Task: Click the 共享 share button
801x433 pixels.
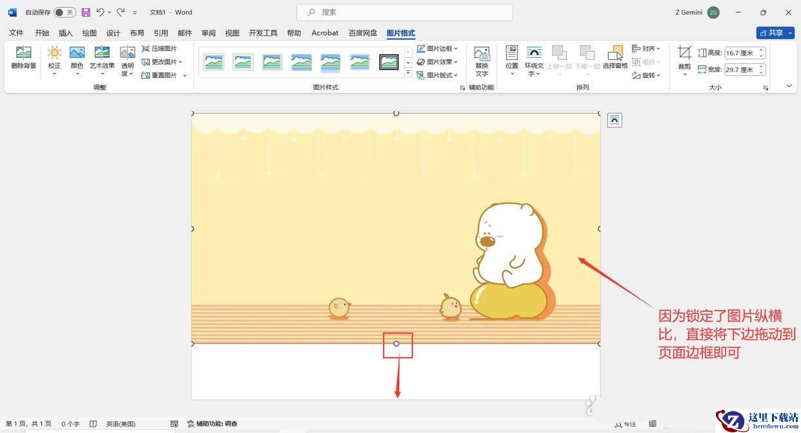Action: pyautogui.click(x=775, y=33)
